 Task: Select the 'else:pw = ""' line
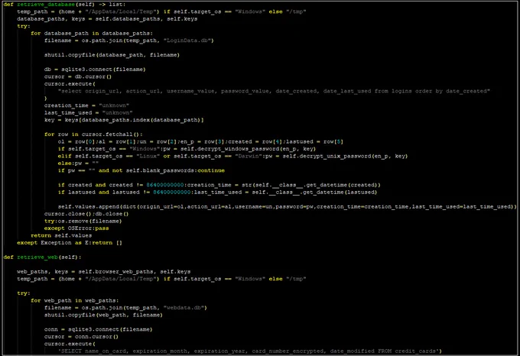78,163
